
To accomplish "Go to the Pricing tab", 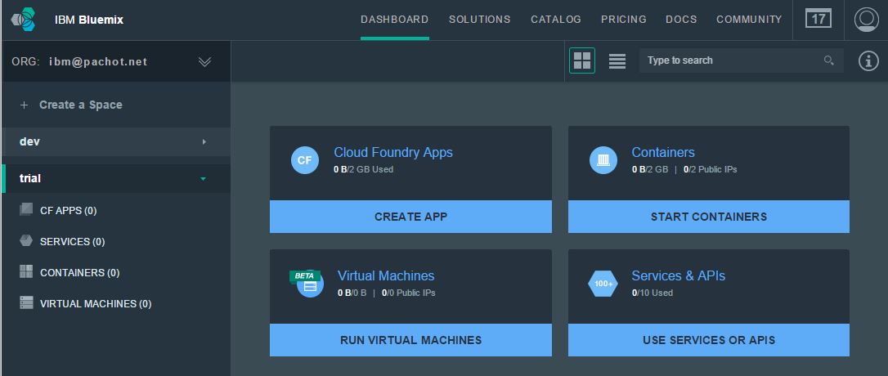I will click(x=623, y=20).
